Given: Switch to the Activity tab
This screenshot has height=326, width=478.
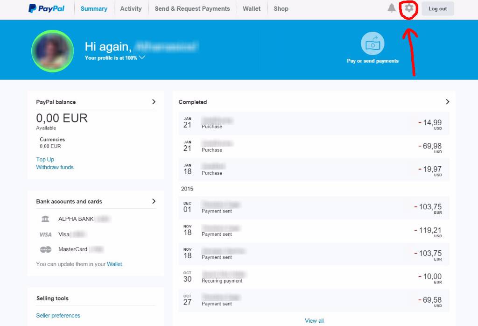Looking at the screenshot, I should [x=131, y=8].
